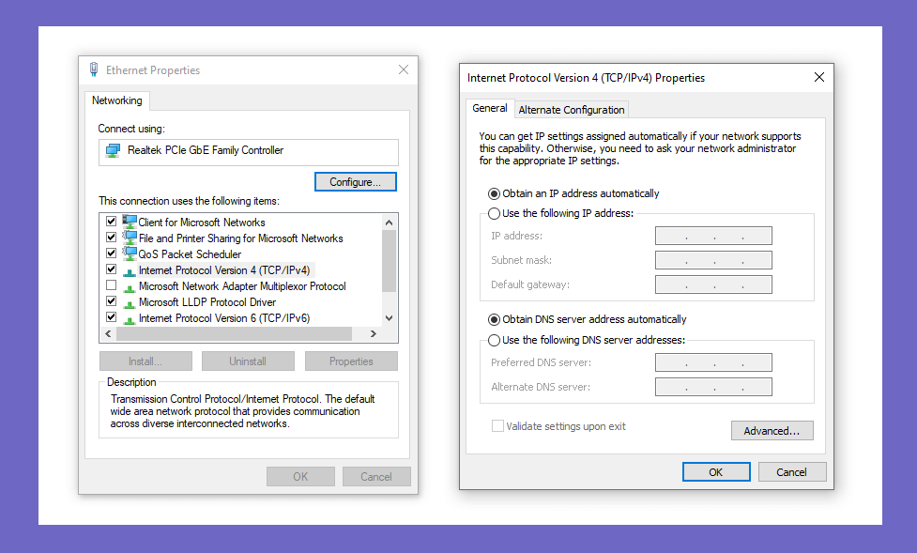Click Microsoft Network Adapter Multiplexor Protocol icon
The height and width of the screenshot is (553, 917).
click(x=130, y=287)
